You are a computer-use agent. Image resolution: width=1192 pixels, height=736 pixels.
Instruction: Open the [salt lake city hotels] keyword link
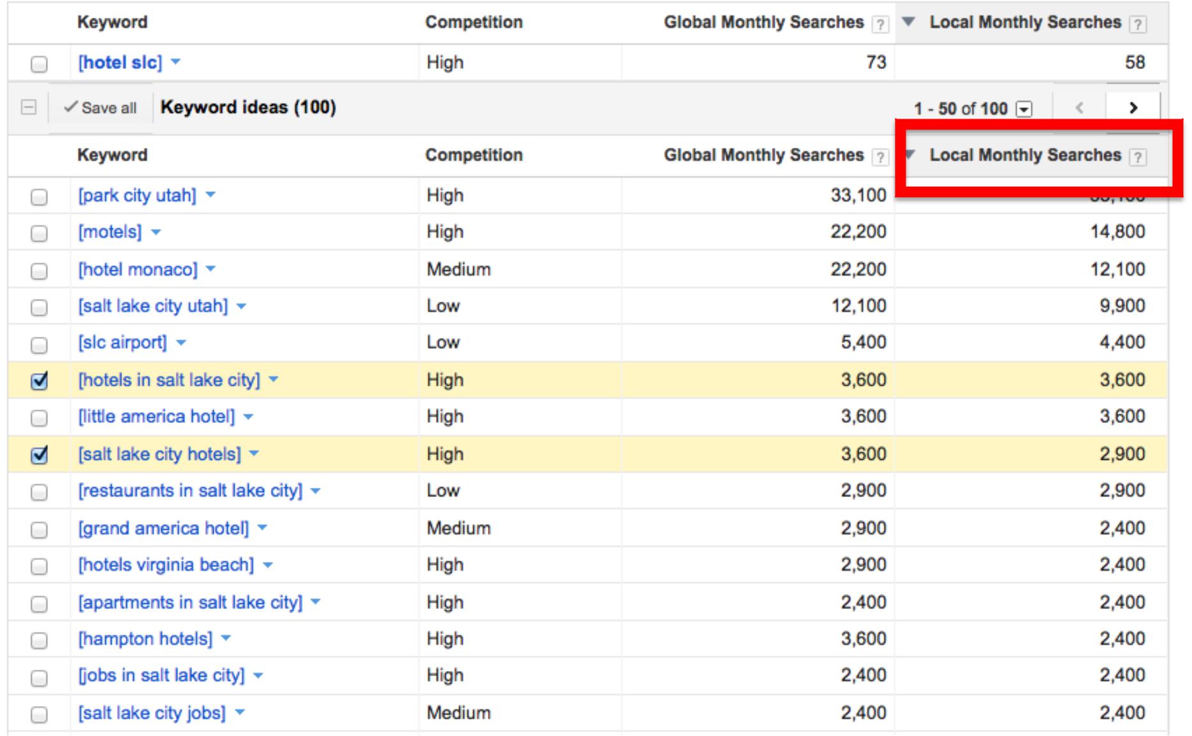pyautogui.click(x=159, y=453)
